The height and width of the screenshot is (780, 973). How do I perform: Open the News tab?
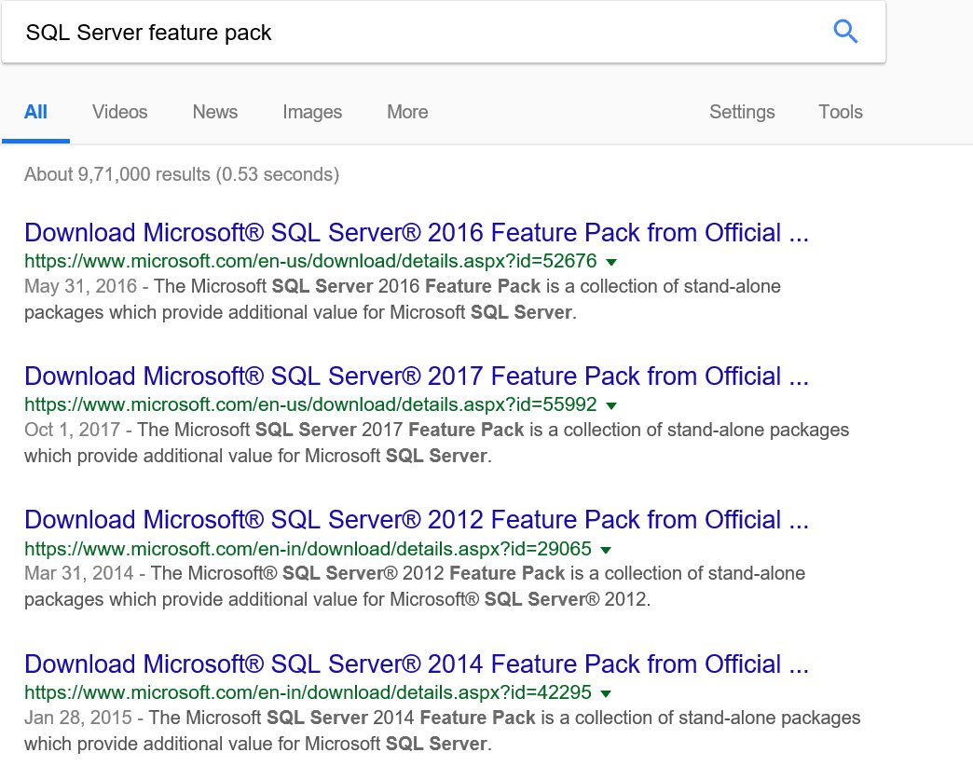point(214,112)
